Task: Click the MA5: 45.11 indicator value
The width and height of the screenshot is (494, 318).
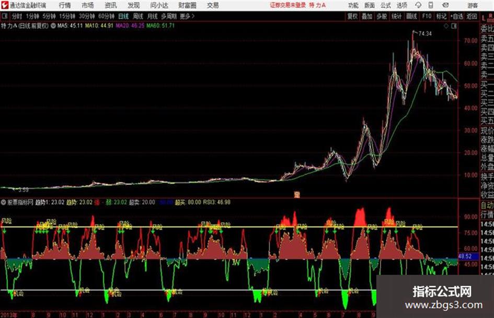Action: (70, 26)
